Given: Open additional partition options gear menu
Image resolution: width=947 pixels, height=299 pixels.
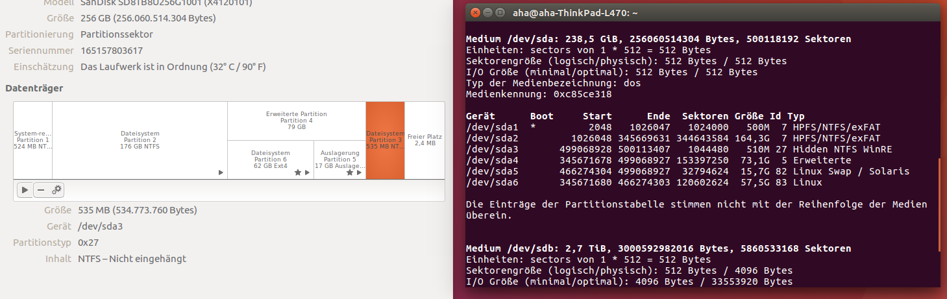Looking at the screenshot, I should click(x=56, y=190).
